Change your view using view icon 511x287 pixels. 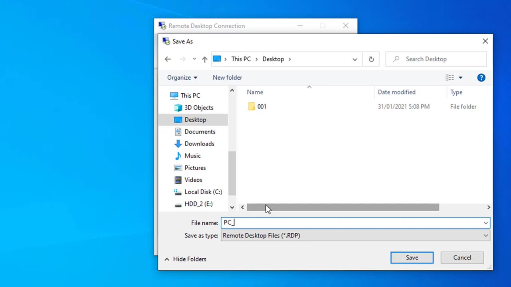coord(450,78)
